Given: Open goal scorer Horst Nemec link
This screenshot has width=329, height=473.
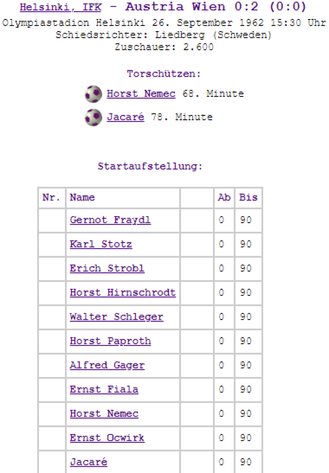Looking at the screenshot, I should click(x=141, y=94).
